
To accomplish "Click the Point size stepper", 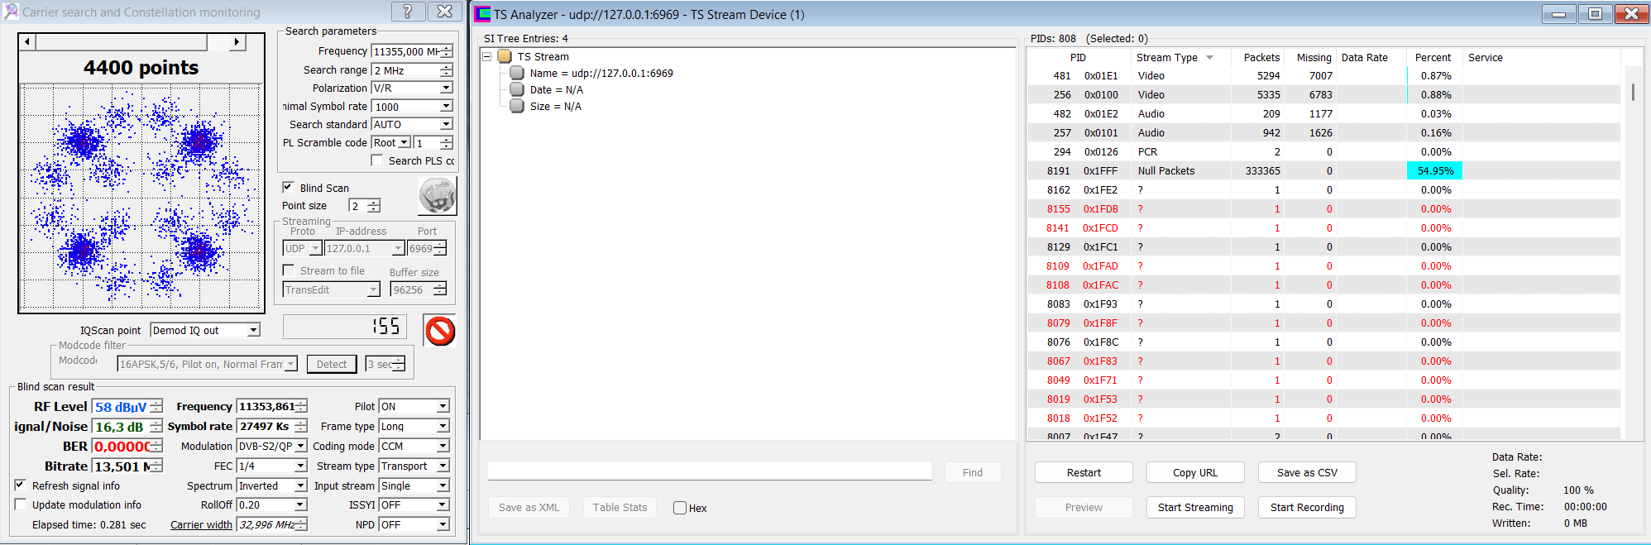I will tap(374, 205).
